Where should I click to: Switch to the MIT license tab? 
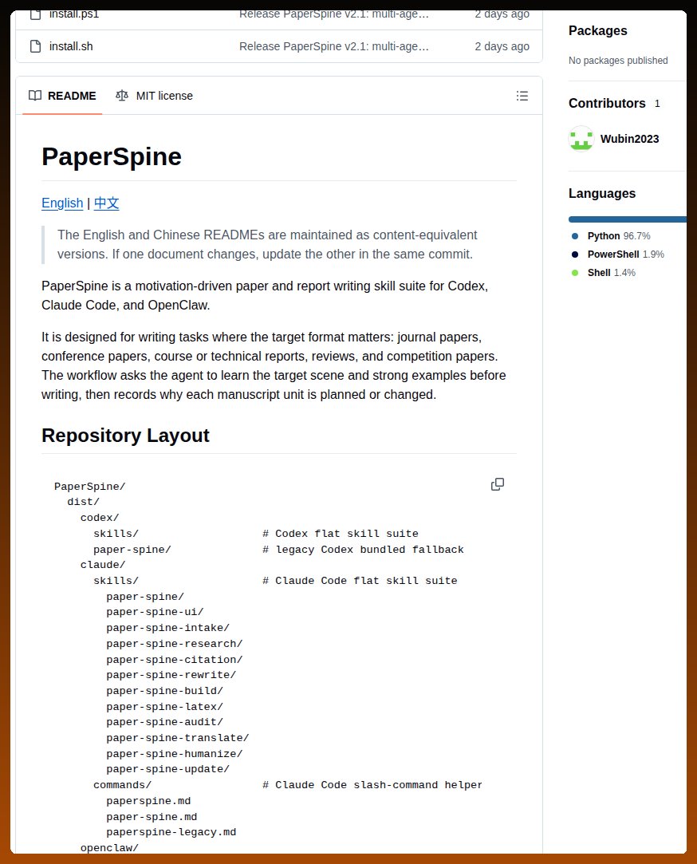coord(154,96)
